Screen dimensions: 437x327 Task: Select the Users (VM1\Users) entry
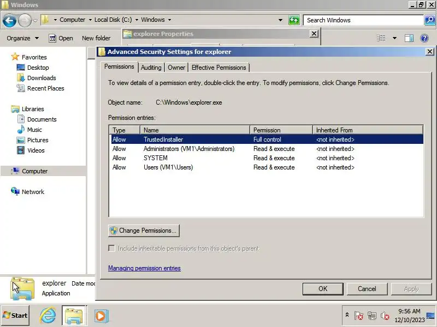[267, 167]
